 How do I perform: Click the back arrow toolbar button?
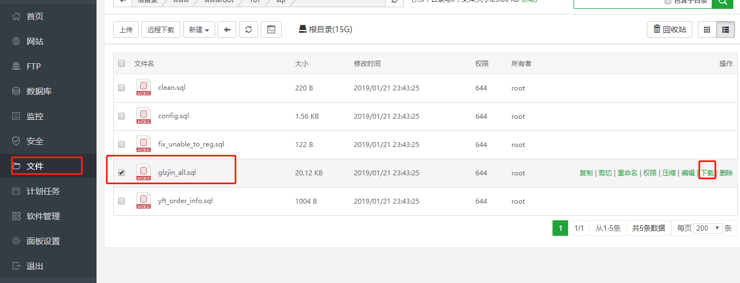[x=227, y=30]
